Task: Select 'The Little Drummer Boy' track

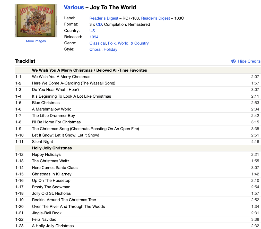Action: coord(54,116)
